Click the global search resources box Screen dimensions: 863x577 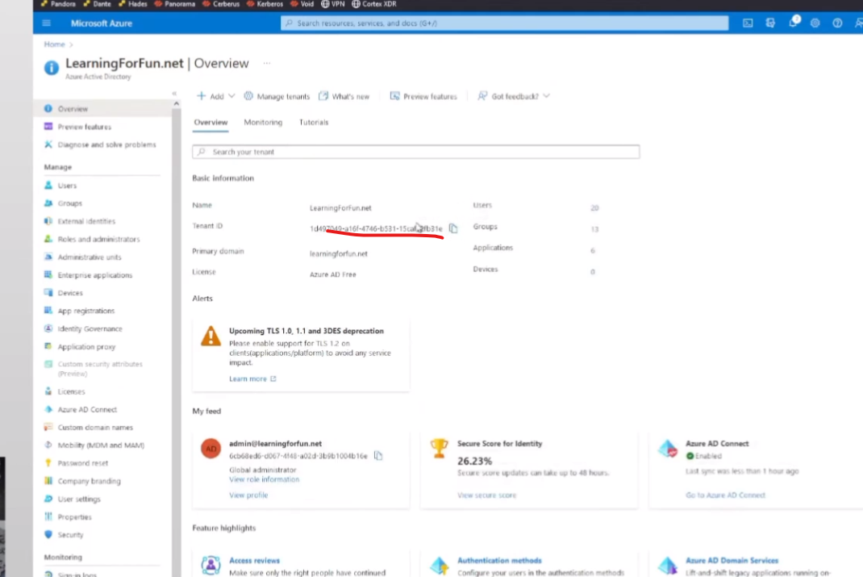pos(504,23)
